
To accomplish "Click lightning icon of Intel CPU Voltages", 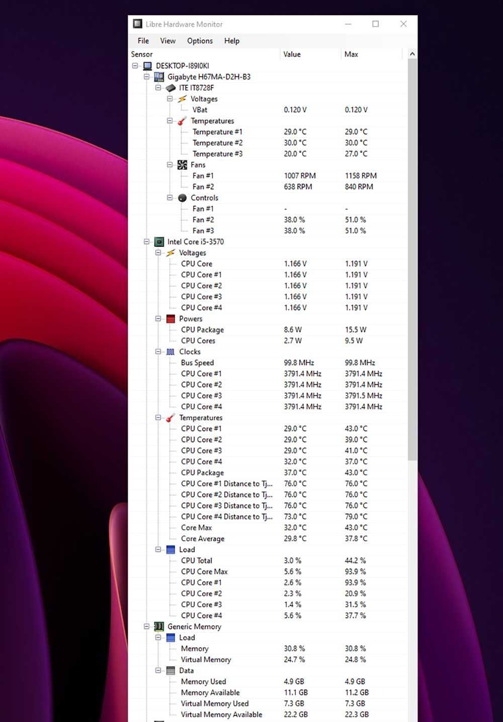I will point(171,253).
